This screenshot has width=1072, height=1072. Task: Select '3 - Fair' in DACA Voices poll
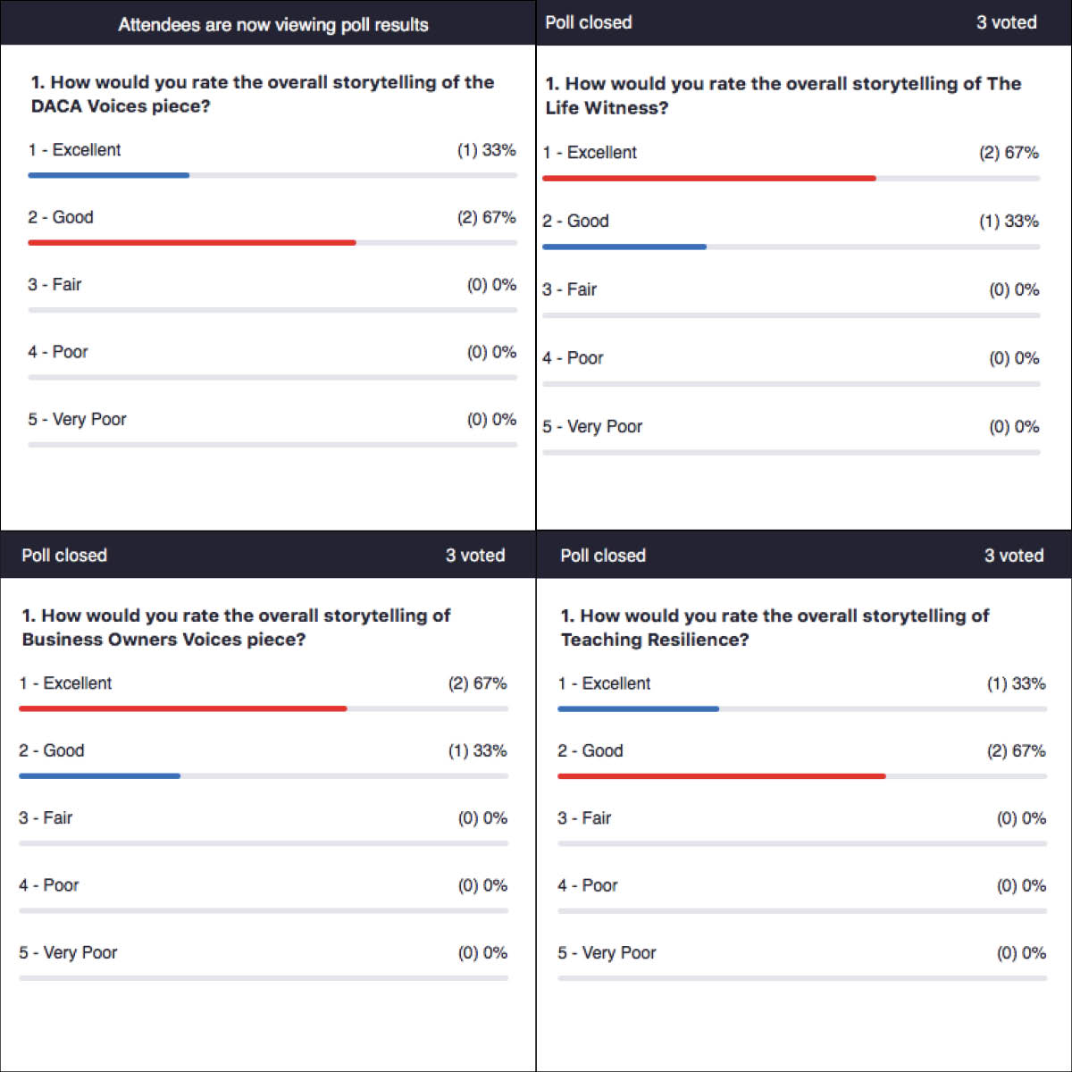[x=54, y=284]
